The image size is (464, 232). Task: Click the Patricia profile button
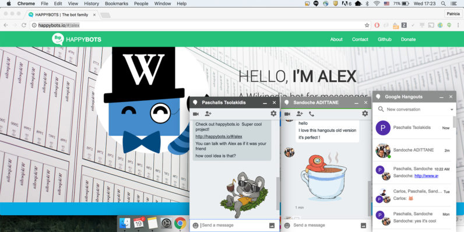pos(453,14)
